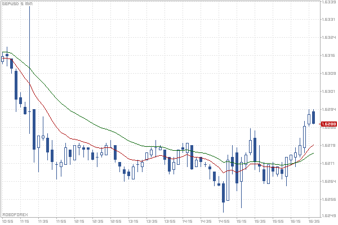
Task: Select the 1.6324 price level label
Action: click(329, 38)
